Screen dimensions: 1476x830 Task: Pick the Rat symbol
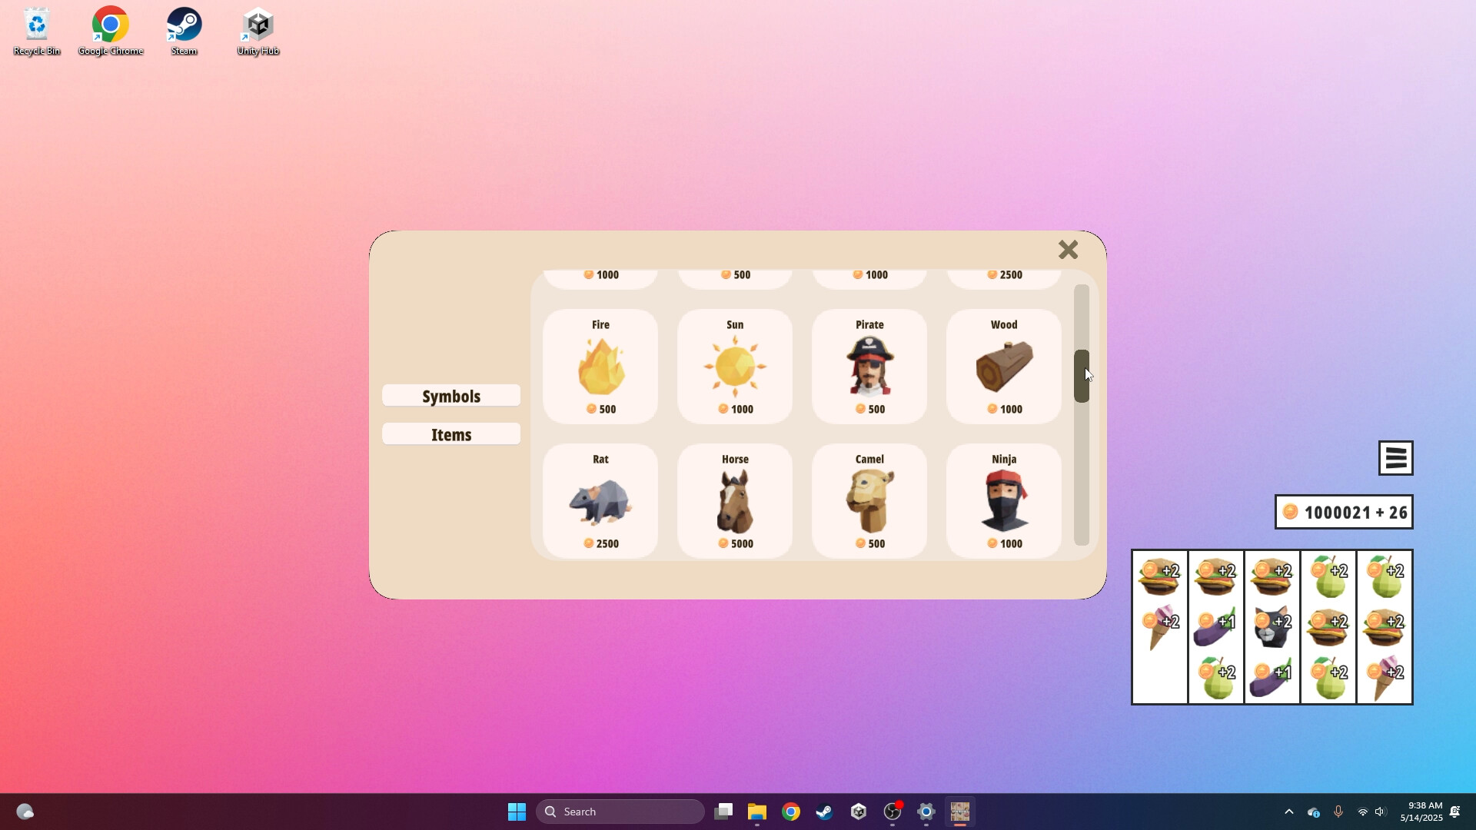pos(600,501)
